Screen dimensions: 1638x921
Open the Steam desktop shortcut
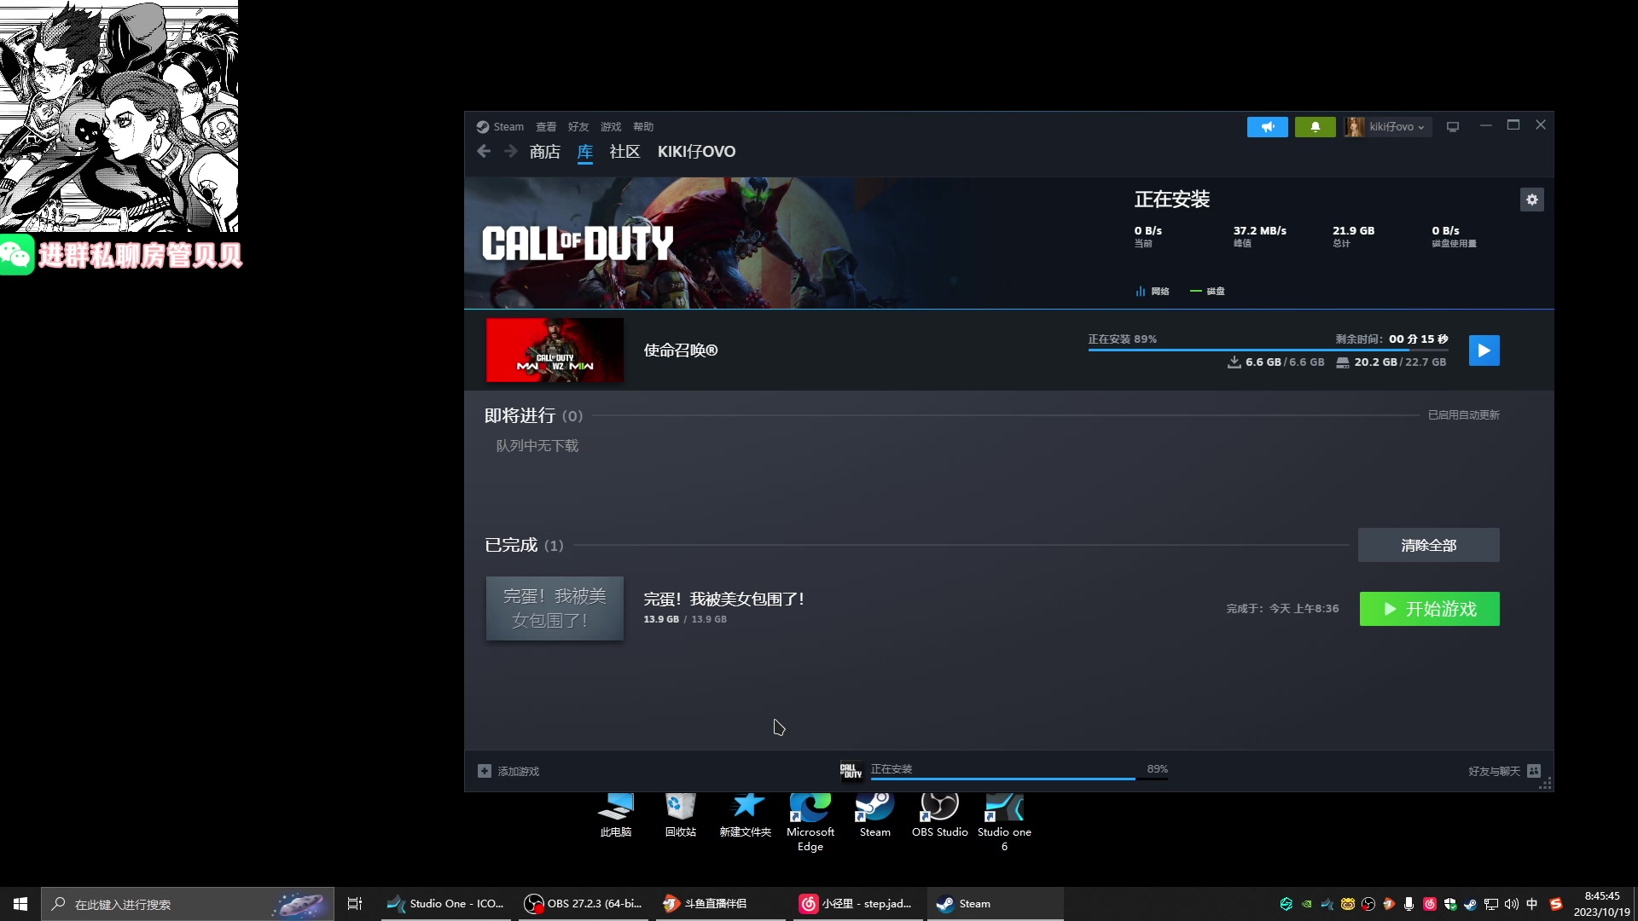point(874,815)
